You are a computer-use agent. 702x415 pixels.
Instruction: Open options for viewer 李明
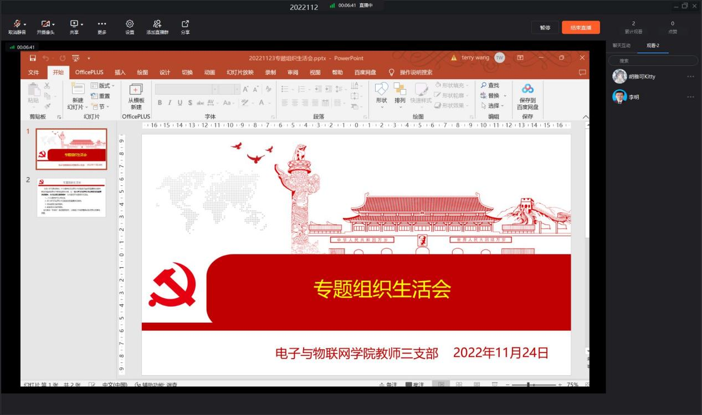[x=690, y=97]
